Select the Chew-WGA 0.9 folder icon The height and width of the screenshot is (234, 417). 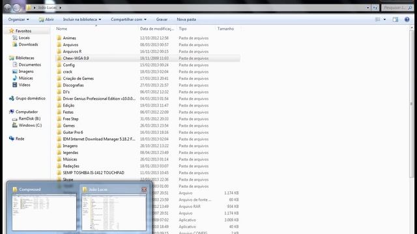[59, 58]
